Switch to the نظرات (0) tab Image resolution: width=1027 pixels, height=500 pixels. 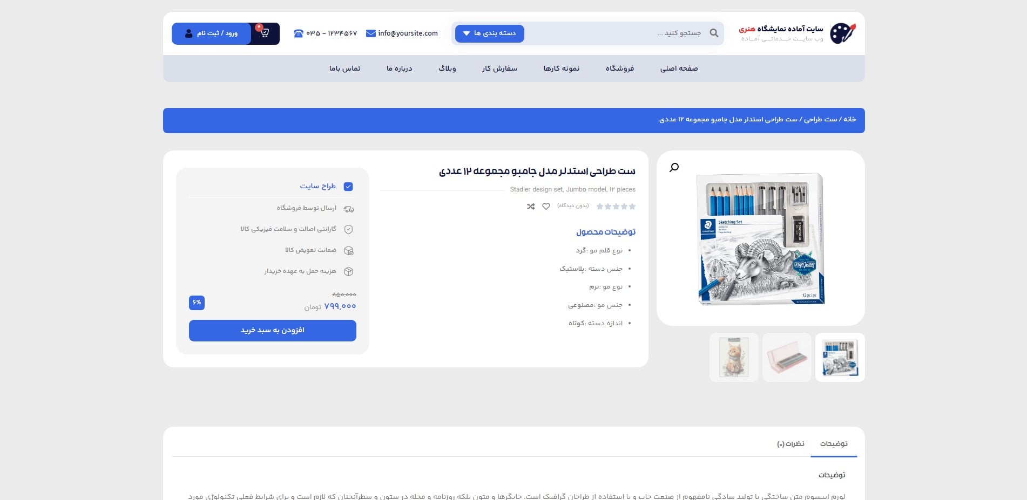point(790,444)
